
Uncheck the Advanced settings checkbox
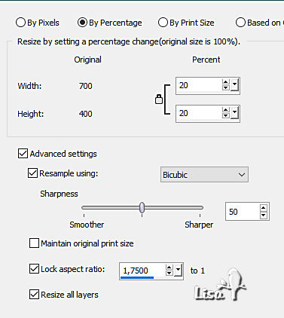pyautogui.click(x=23, y=153)
